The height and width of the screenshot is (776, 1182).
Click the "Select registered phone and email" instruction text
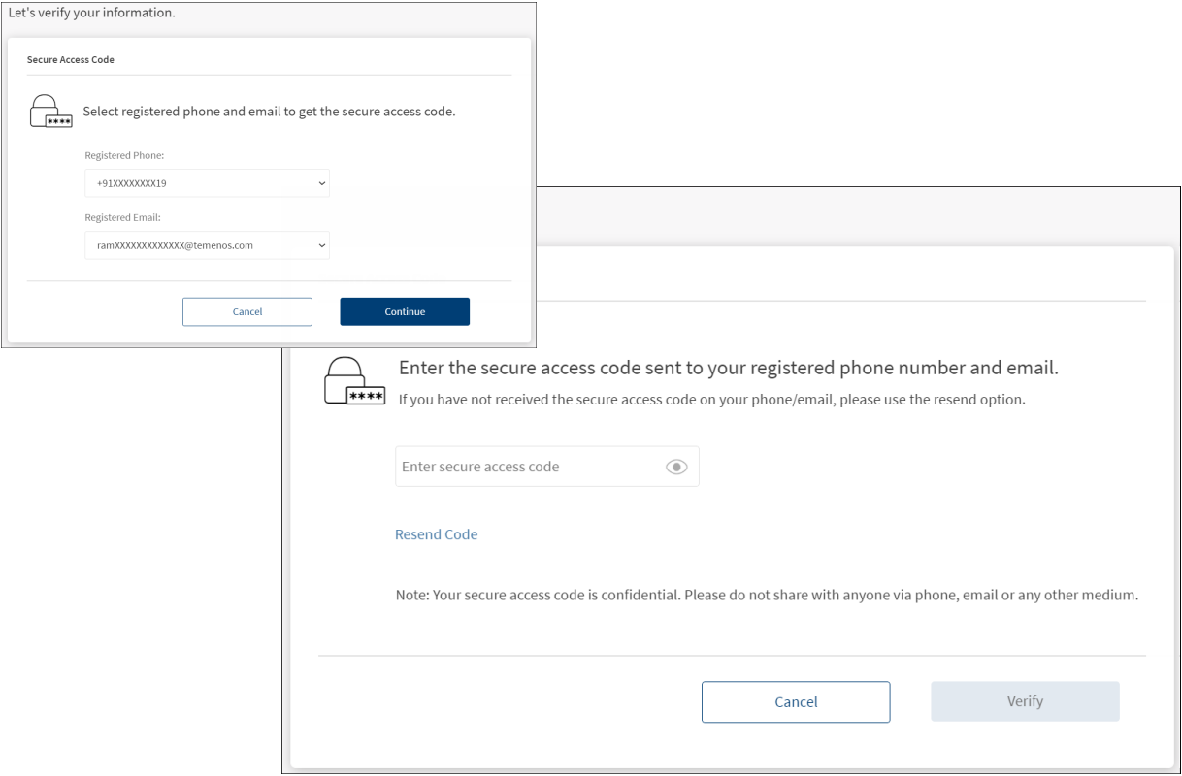[269, 112]
